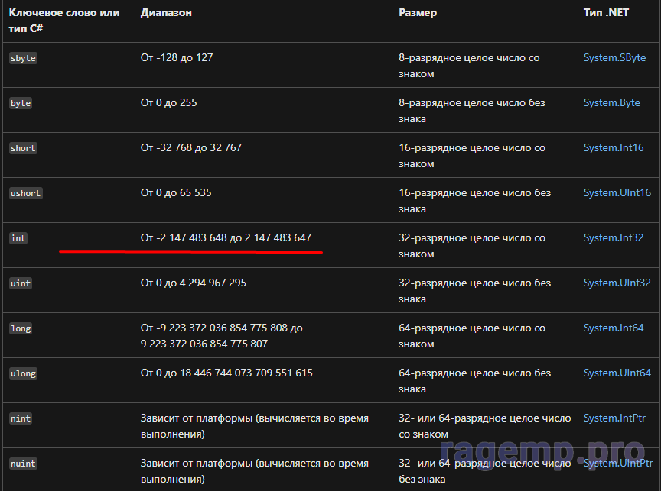Follow the System.UInt16 link
Viewport: 661px width, 491px height.
click(x=617, y=193)
